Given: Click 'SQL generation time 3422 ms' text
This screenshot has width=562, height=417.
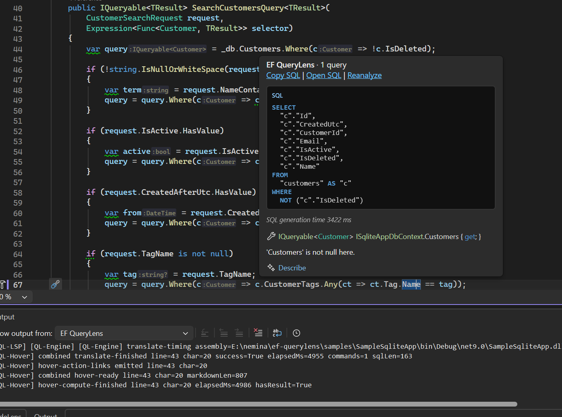Looking at the screenshot, I should tap(309, 220).
